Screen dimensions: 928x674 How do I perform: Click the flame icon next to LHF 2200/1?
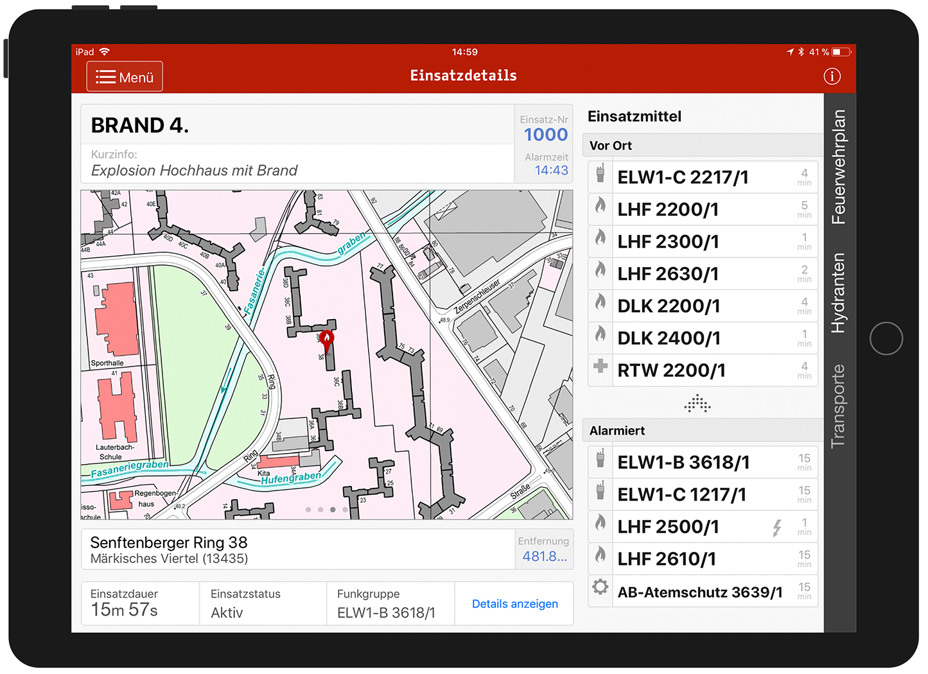(x=600, y=206)
